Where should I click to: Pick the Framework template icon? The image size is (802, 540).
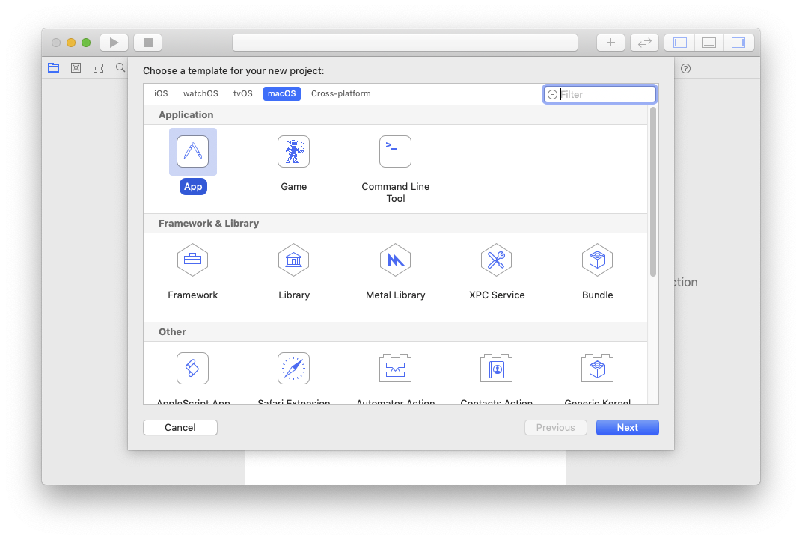tap(192, 260)
